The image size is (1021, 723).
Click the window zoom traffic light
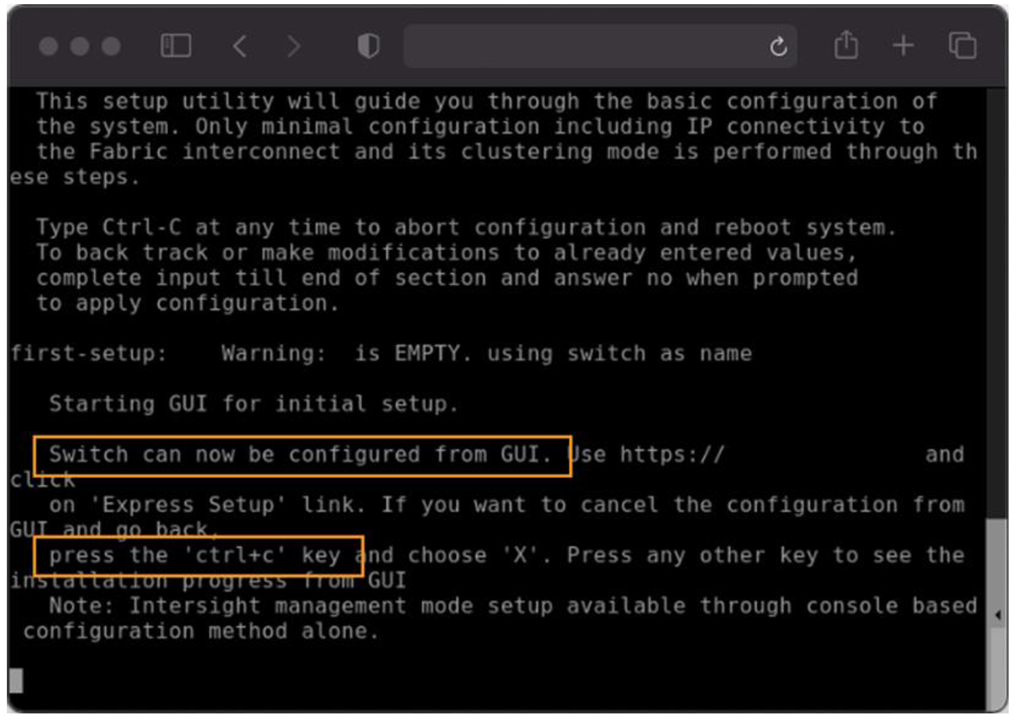click(x=111, y=46)
